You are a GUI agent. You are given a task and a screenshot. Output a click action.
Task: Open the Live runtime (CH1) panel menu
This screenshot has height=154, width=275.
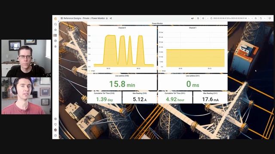pos(192,76)
